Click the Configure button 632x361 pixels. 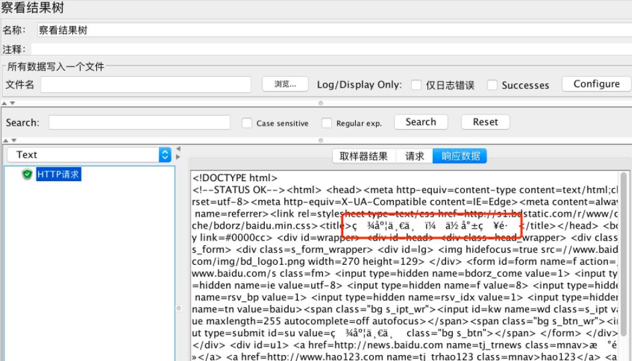point(597,84)
